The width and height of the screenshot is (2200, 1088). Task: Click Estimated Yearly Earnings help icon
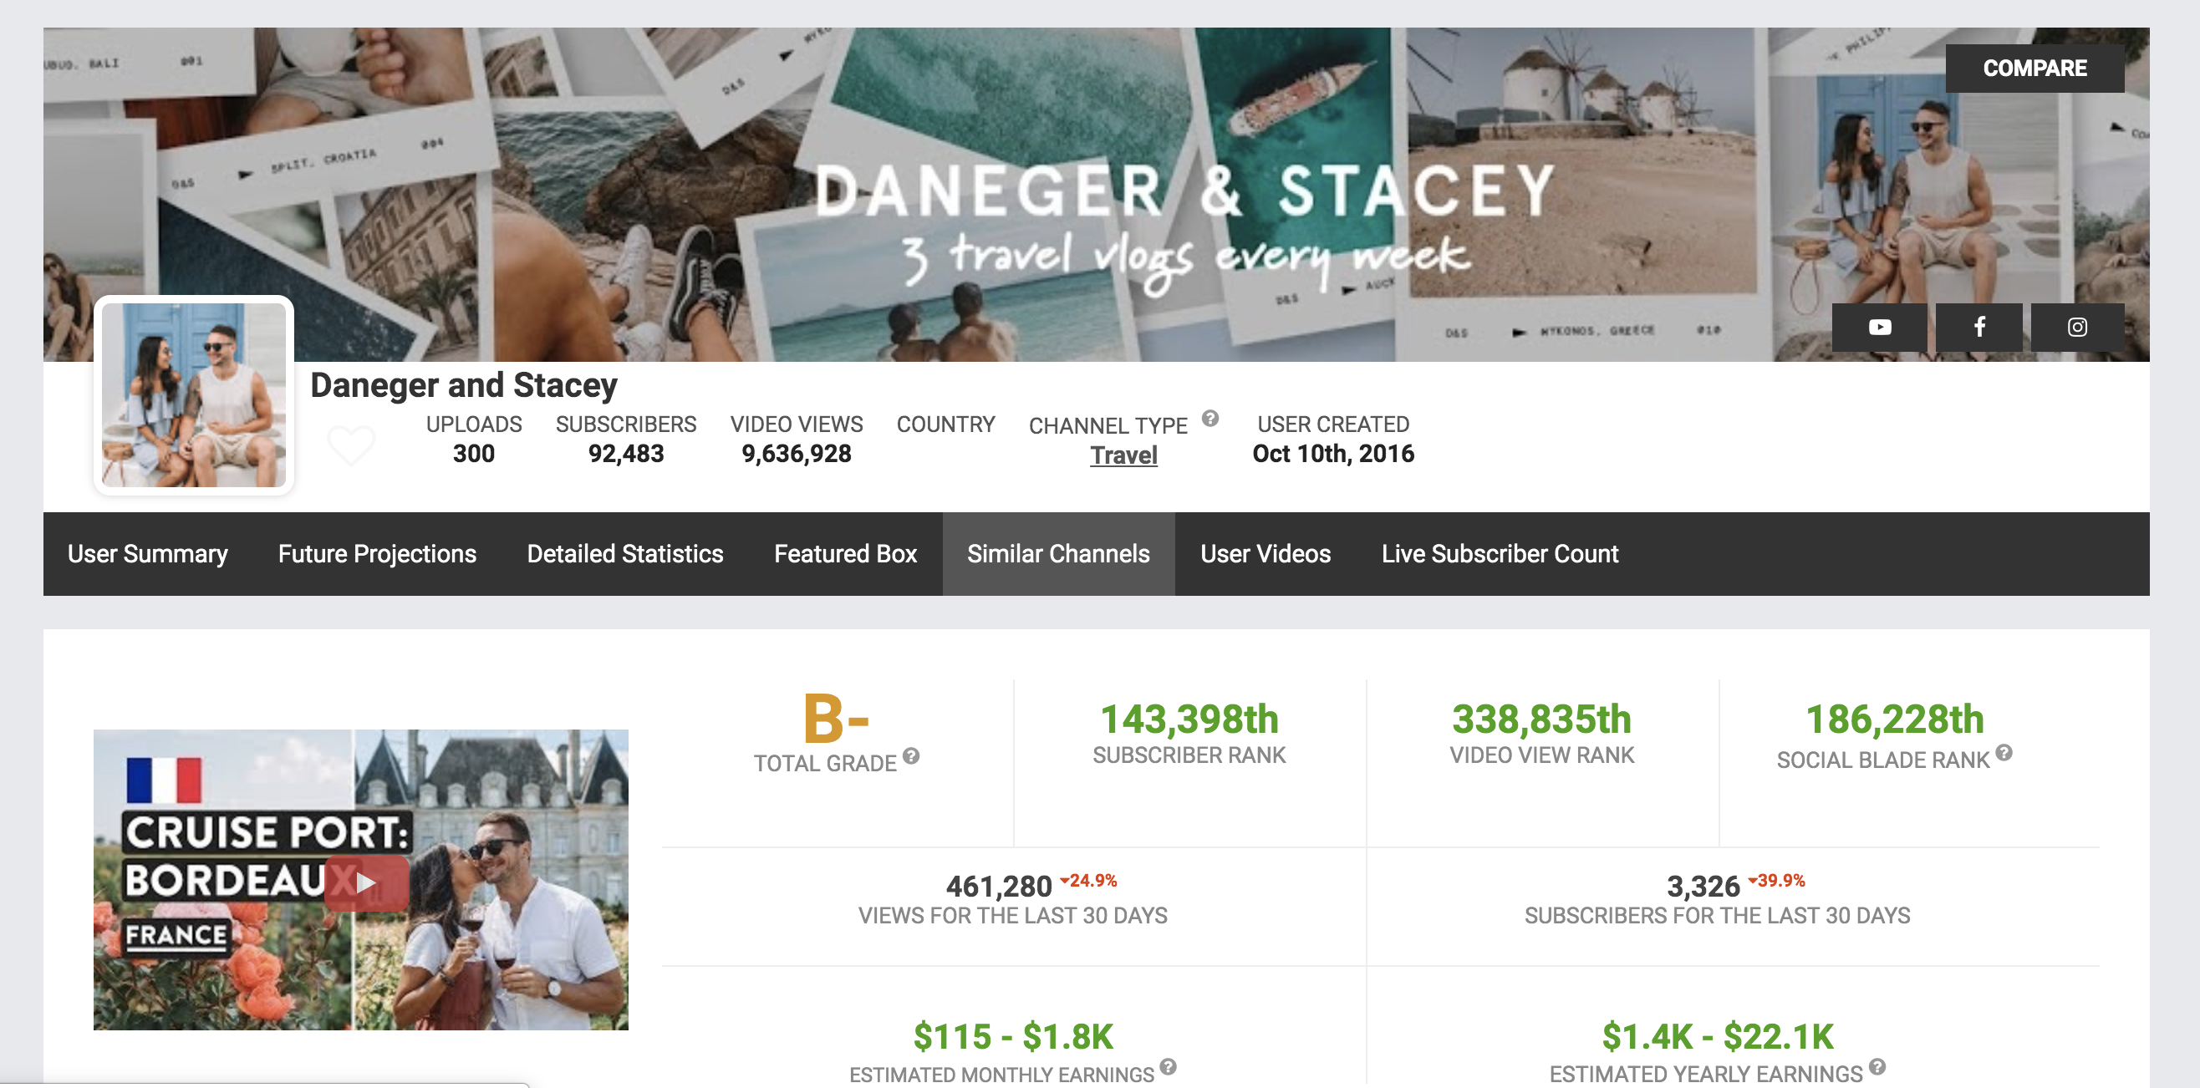pyautogui.click(x=1877, y=1066)
